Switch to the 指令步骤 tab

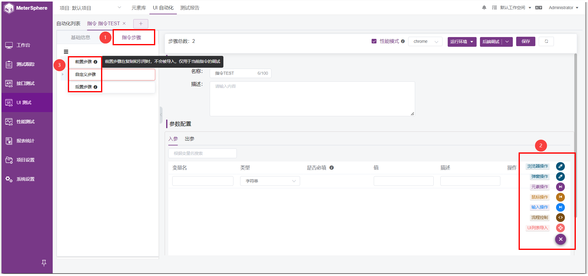coord(131,38)
